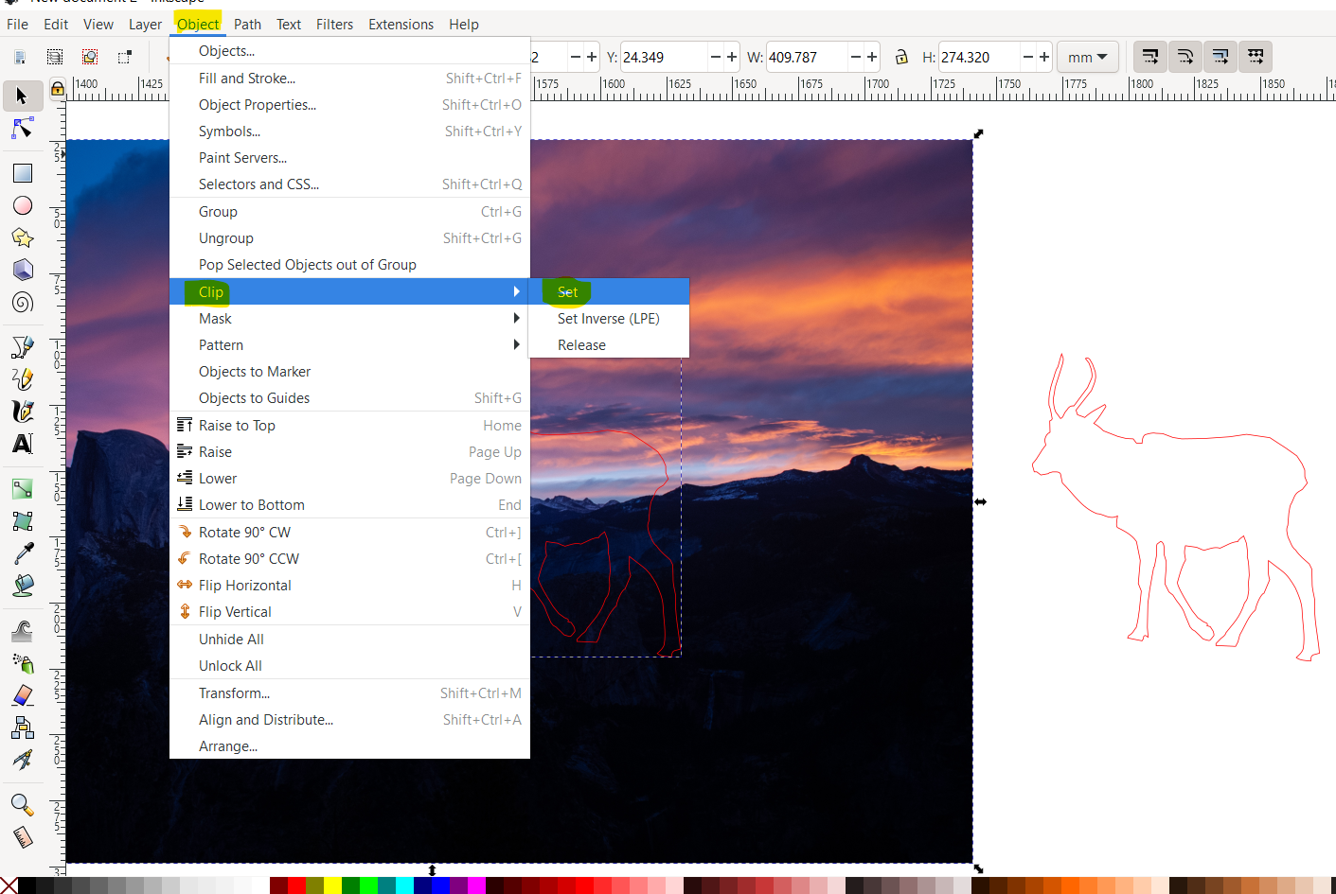Click the minus button beside the Y field
Image resolution: width=1336 pixels, height=894 pixels.
pos(716,57)
